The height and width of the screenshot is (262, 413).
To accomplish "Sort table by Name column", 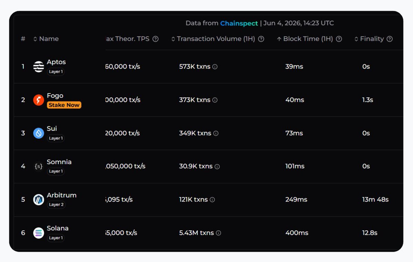I will tap(46, 39).
